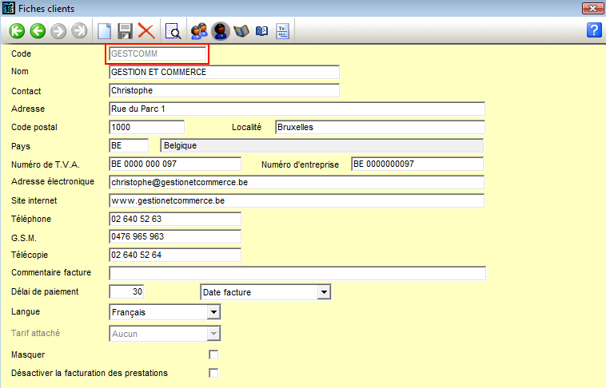Click the Adresse électronique email field
The height and width of the screenshot is (388, 606).
tap(297, 182)
